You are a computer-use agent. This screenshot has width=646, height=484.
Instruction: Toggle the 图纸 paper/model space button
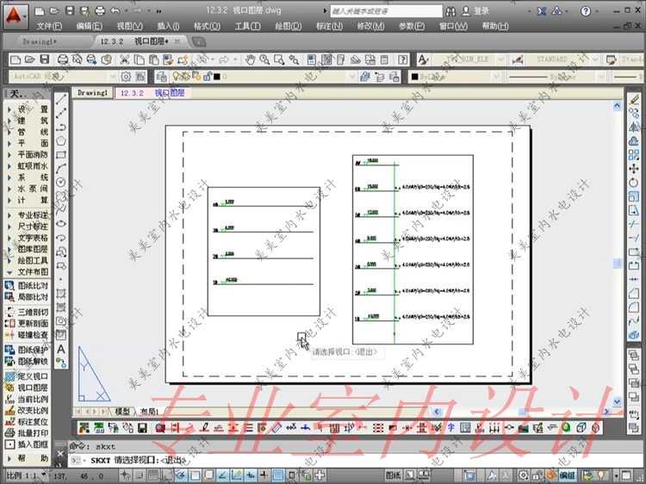[x=393, y=475]
